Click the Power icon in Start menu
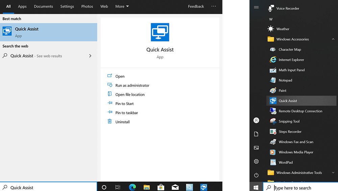 tap(256, 175)
